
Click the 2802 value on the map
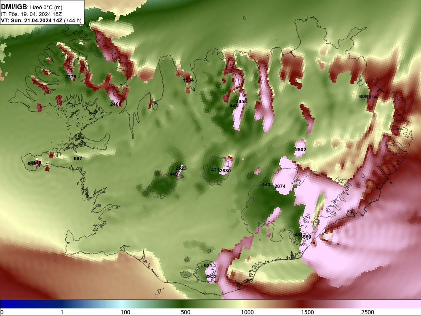point(301,150)
